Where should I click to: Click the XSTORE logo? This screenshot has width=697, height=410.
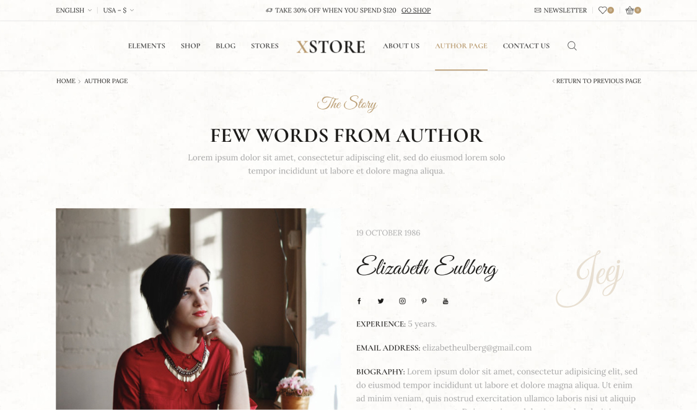click(x=331, y=46)
